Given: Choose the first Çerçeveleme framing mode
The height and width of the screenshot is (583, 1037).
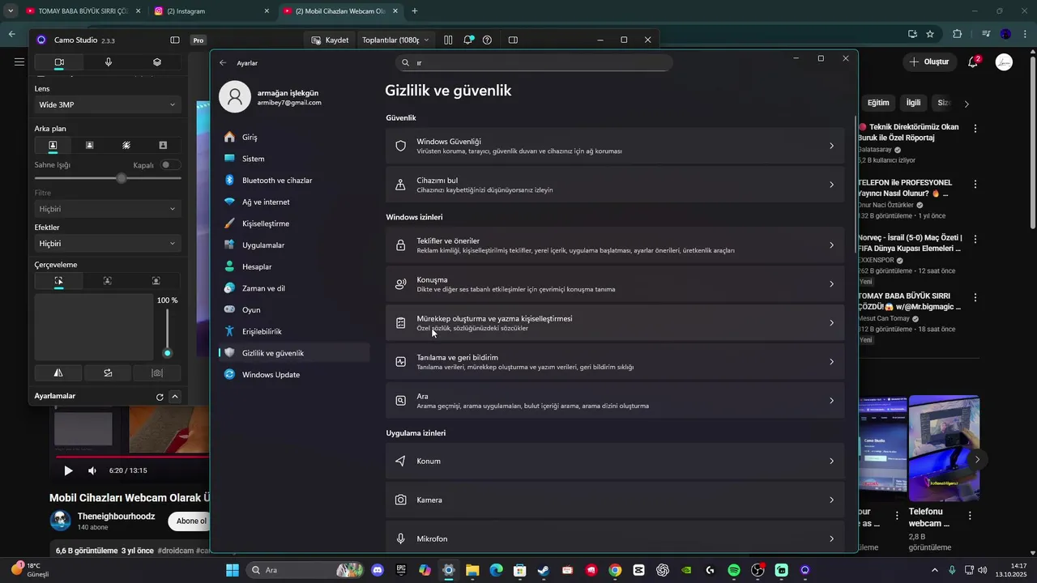Looking at the screenshot, I should (59, 281).
